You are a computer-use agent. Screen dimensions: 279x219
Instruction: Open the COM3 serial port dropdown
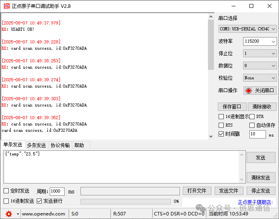247,29
